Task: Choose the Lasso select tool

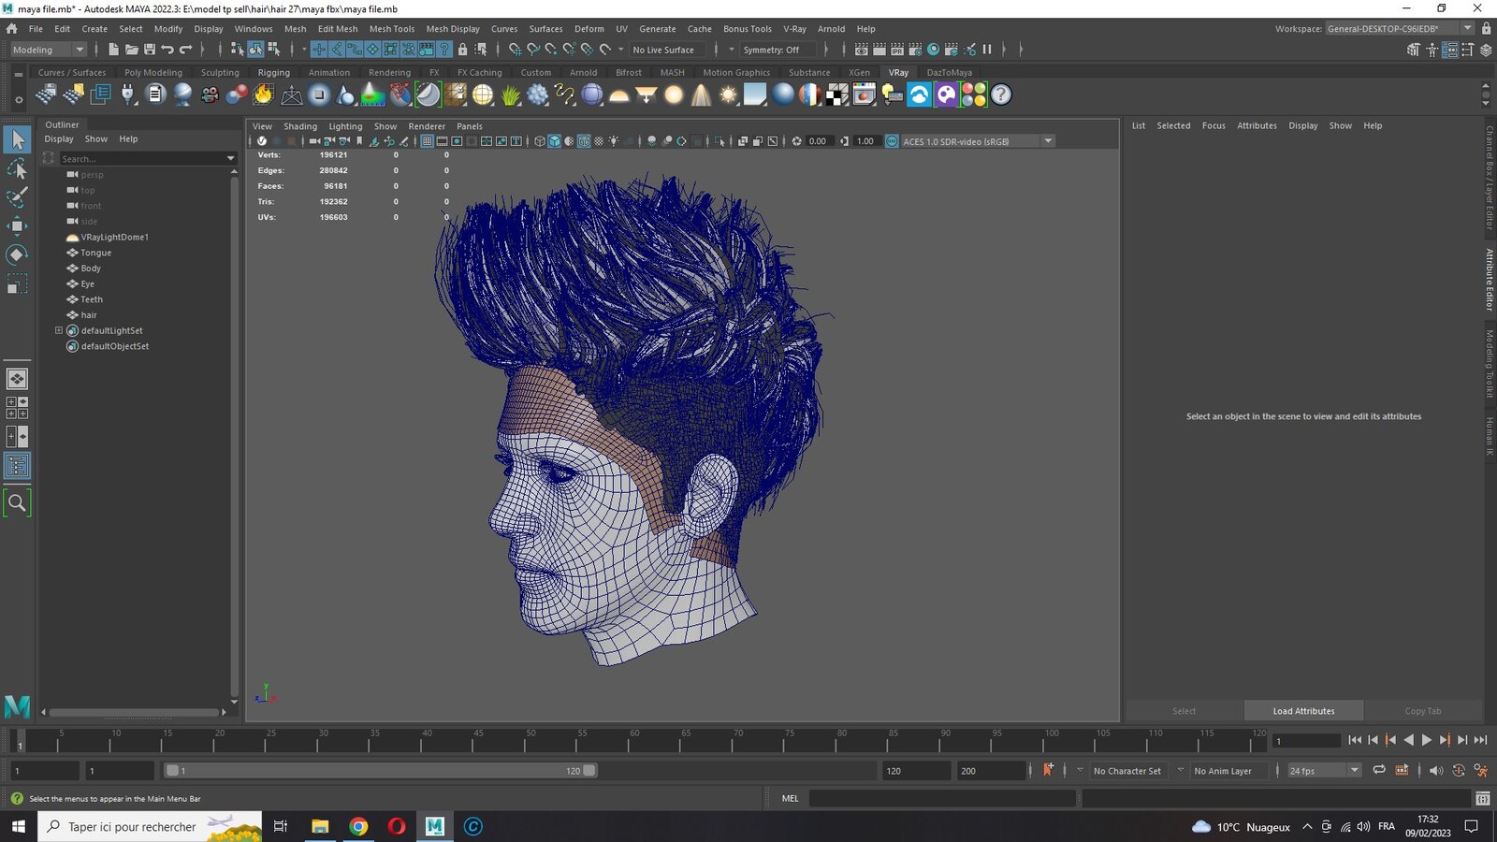Action: point(17,168)
